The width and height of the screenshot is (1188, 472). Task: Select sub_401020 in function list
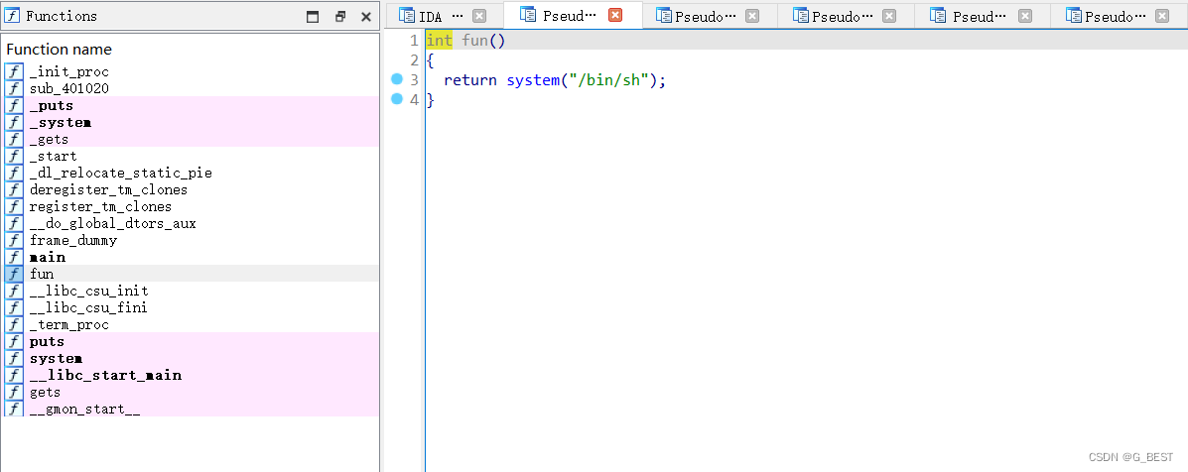(x=68, y=88)
